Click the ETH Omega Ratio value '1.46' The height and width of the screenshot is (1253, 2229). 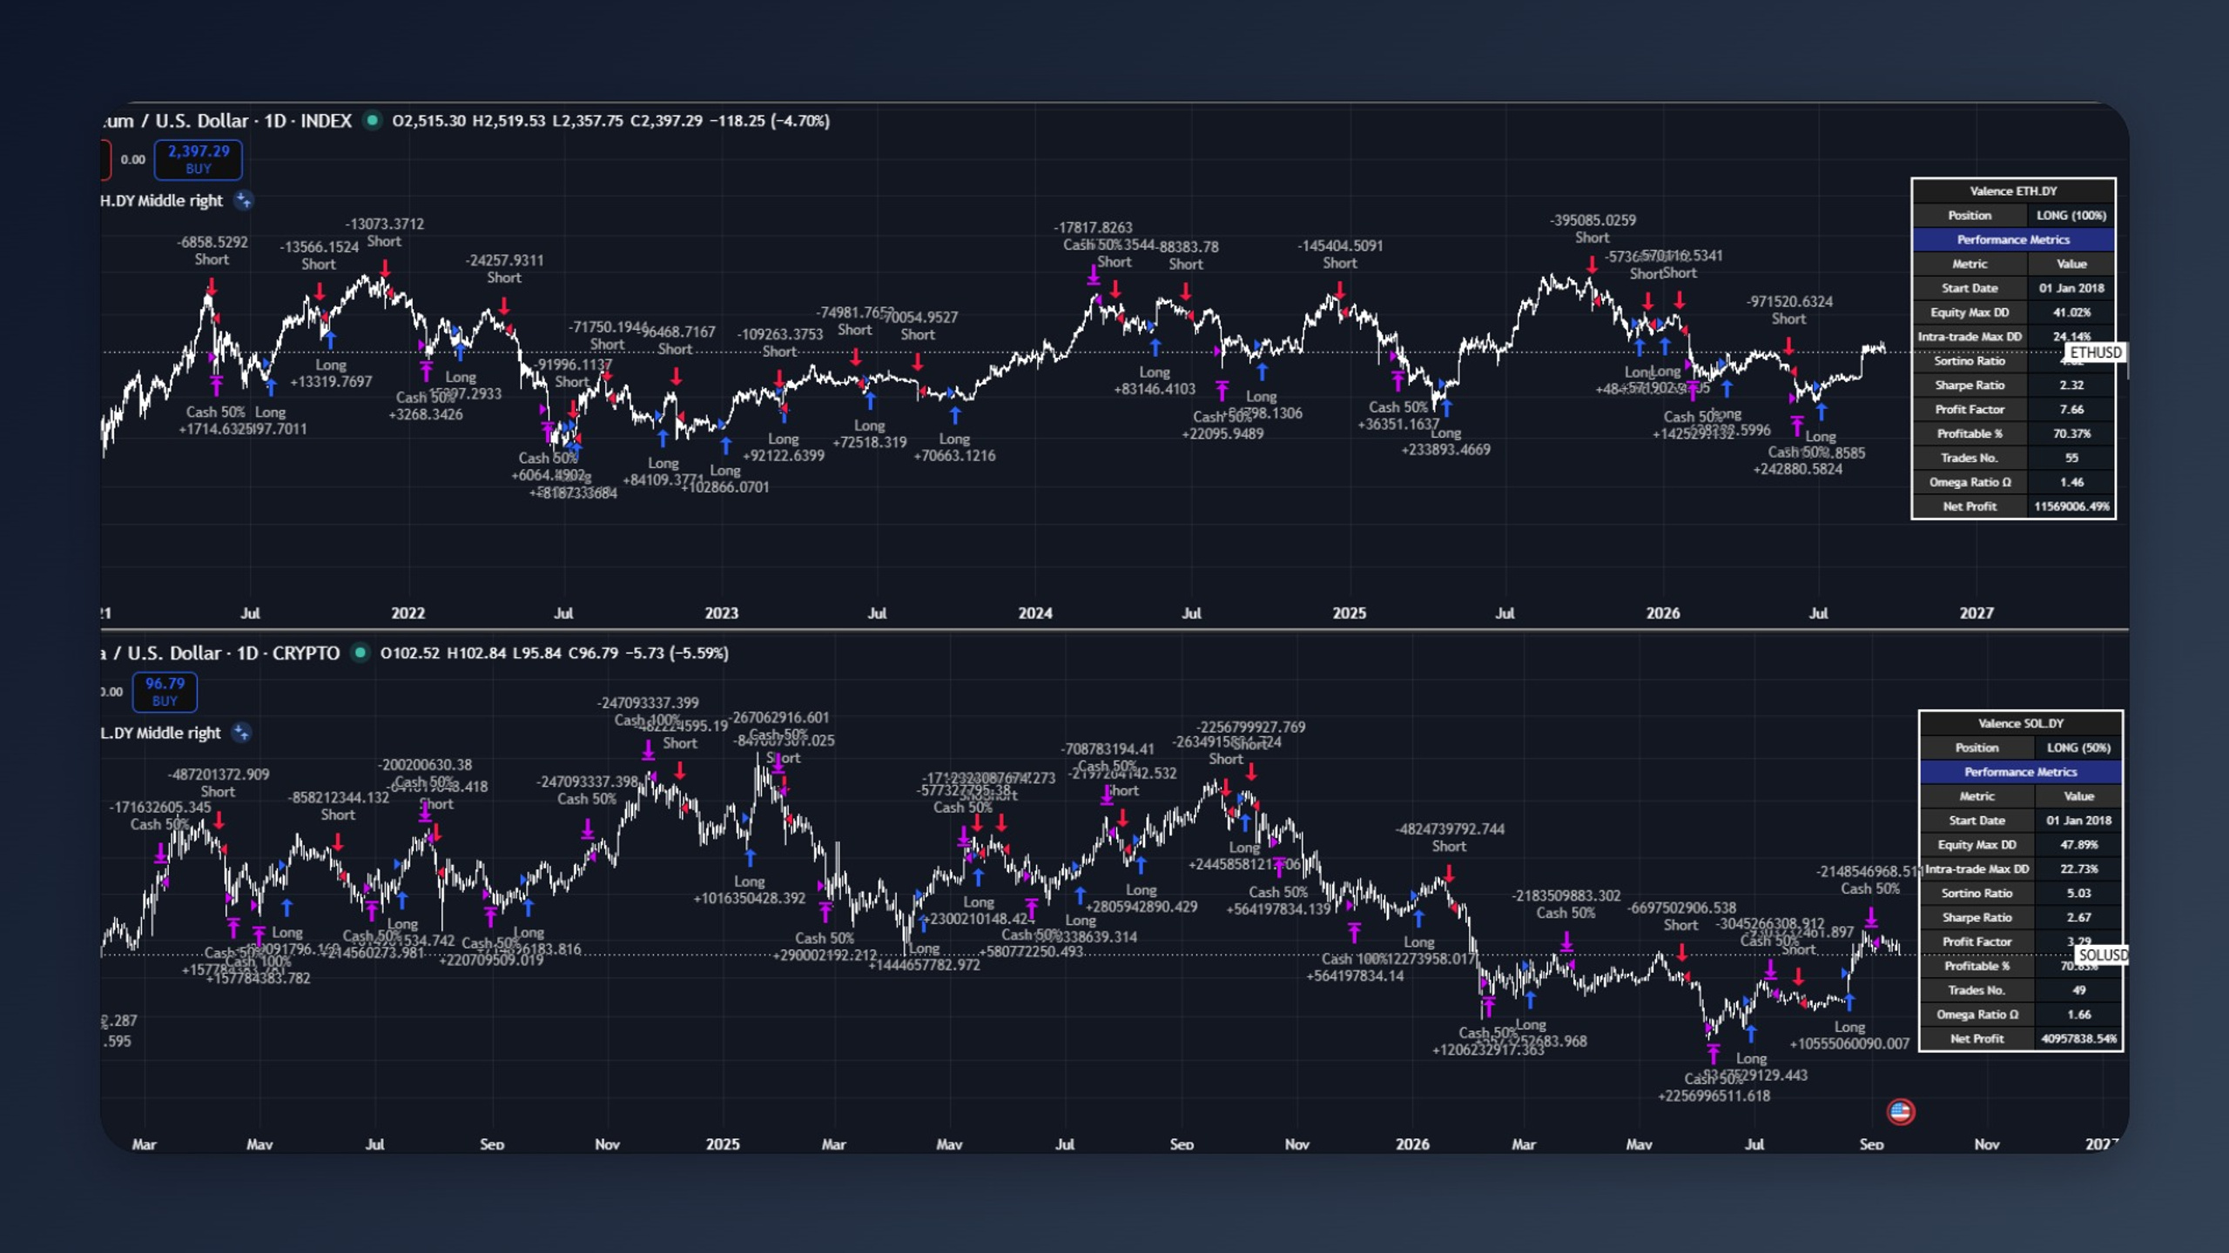(2071, 482)
